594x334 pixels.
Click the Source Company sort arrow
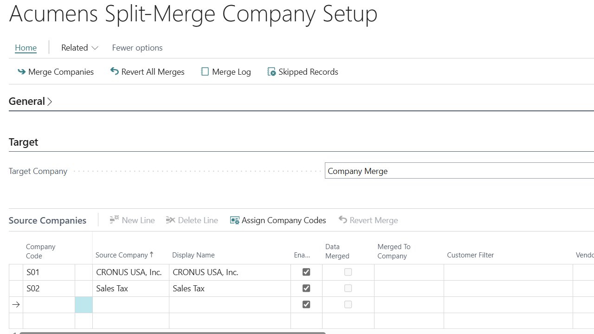click(x=151, y=254)
